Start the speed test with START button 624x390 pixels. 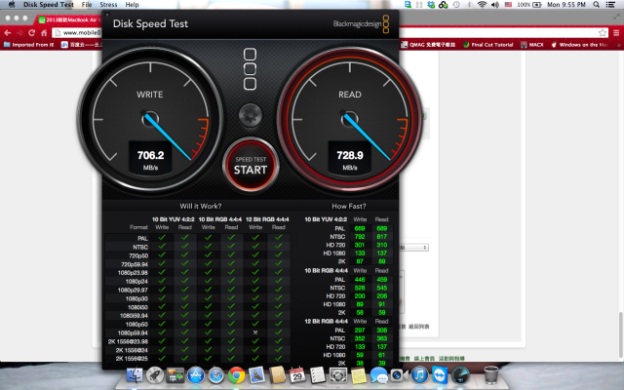coord(251,165)
